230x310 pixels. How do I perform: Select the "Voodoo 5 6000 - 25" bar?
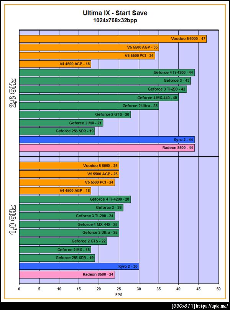[69, 166]
